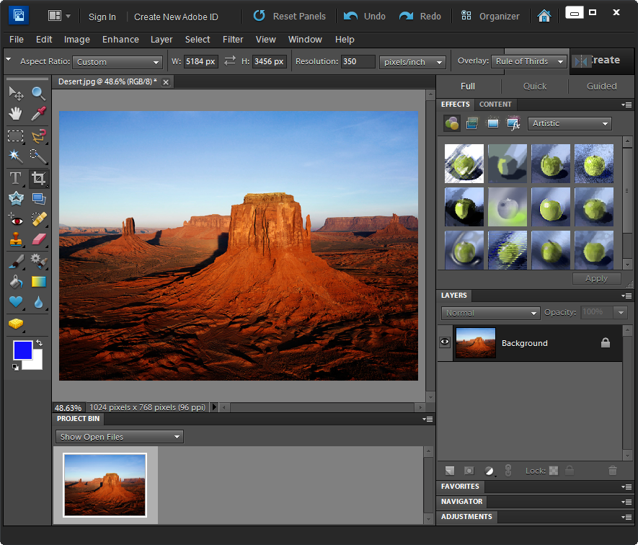Switch to the Content tab
Image resolution: width=638 pixels, height=545 pixels.
[x=495, y=105]
